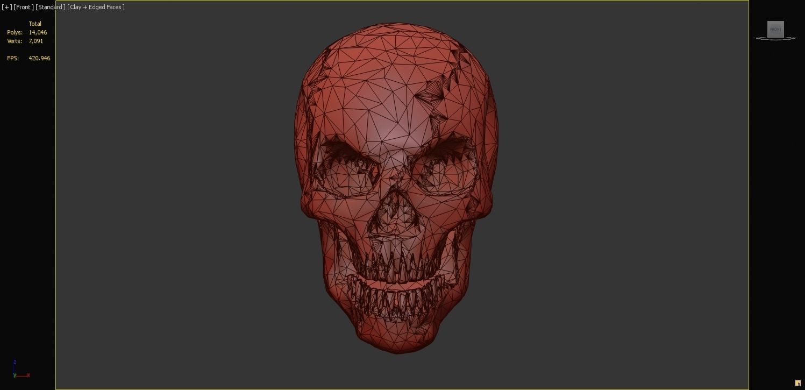The image size is (805, 390).
Task: Click the Verts count 7,091
Action: (x=35, y=41)
